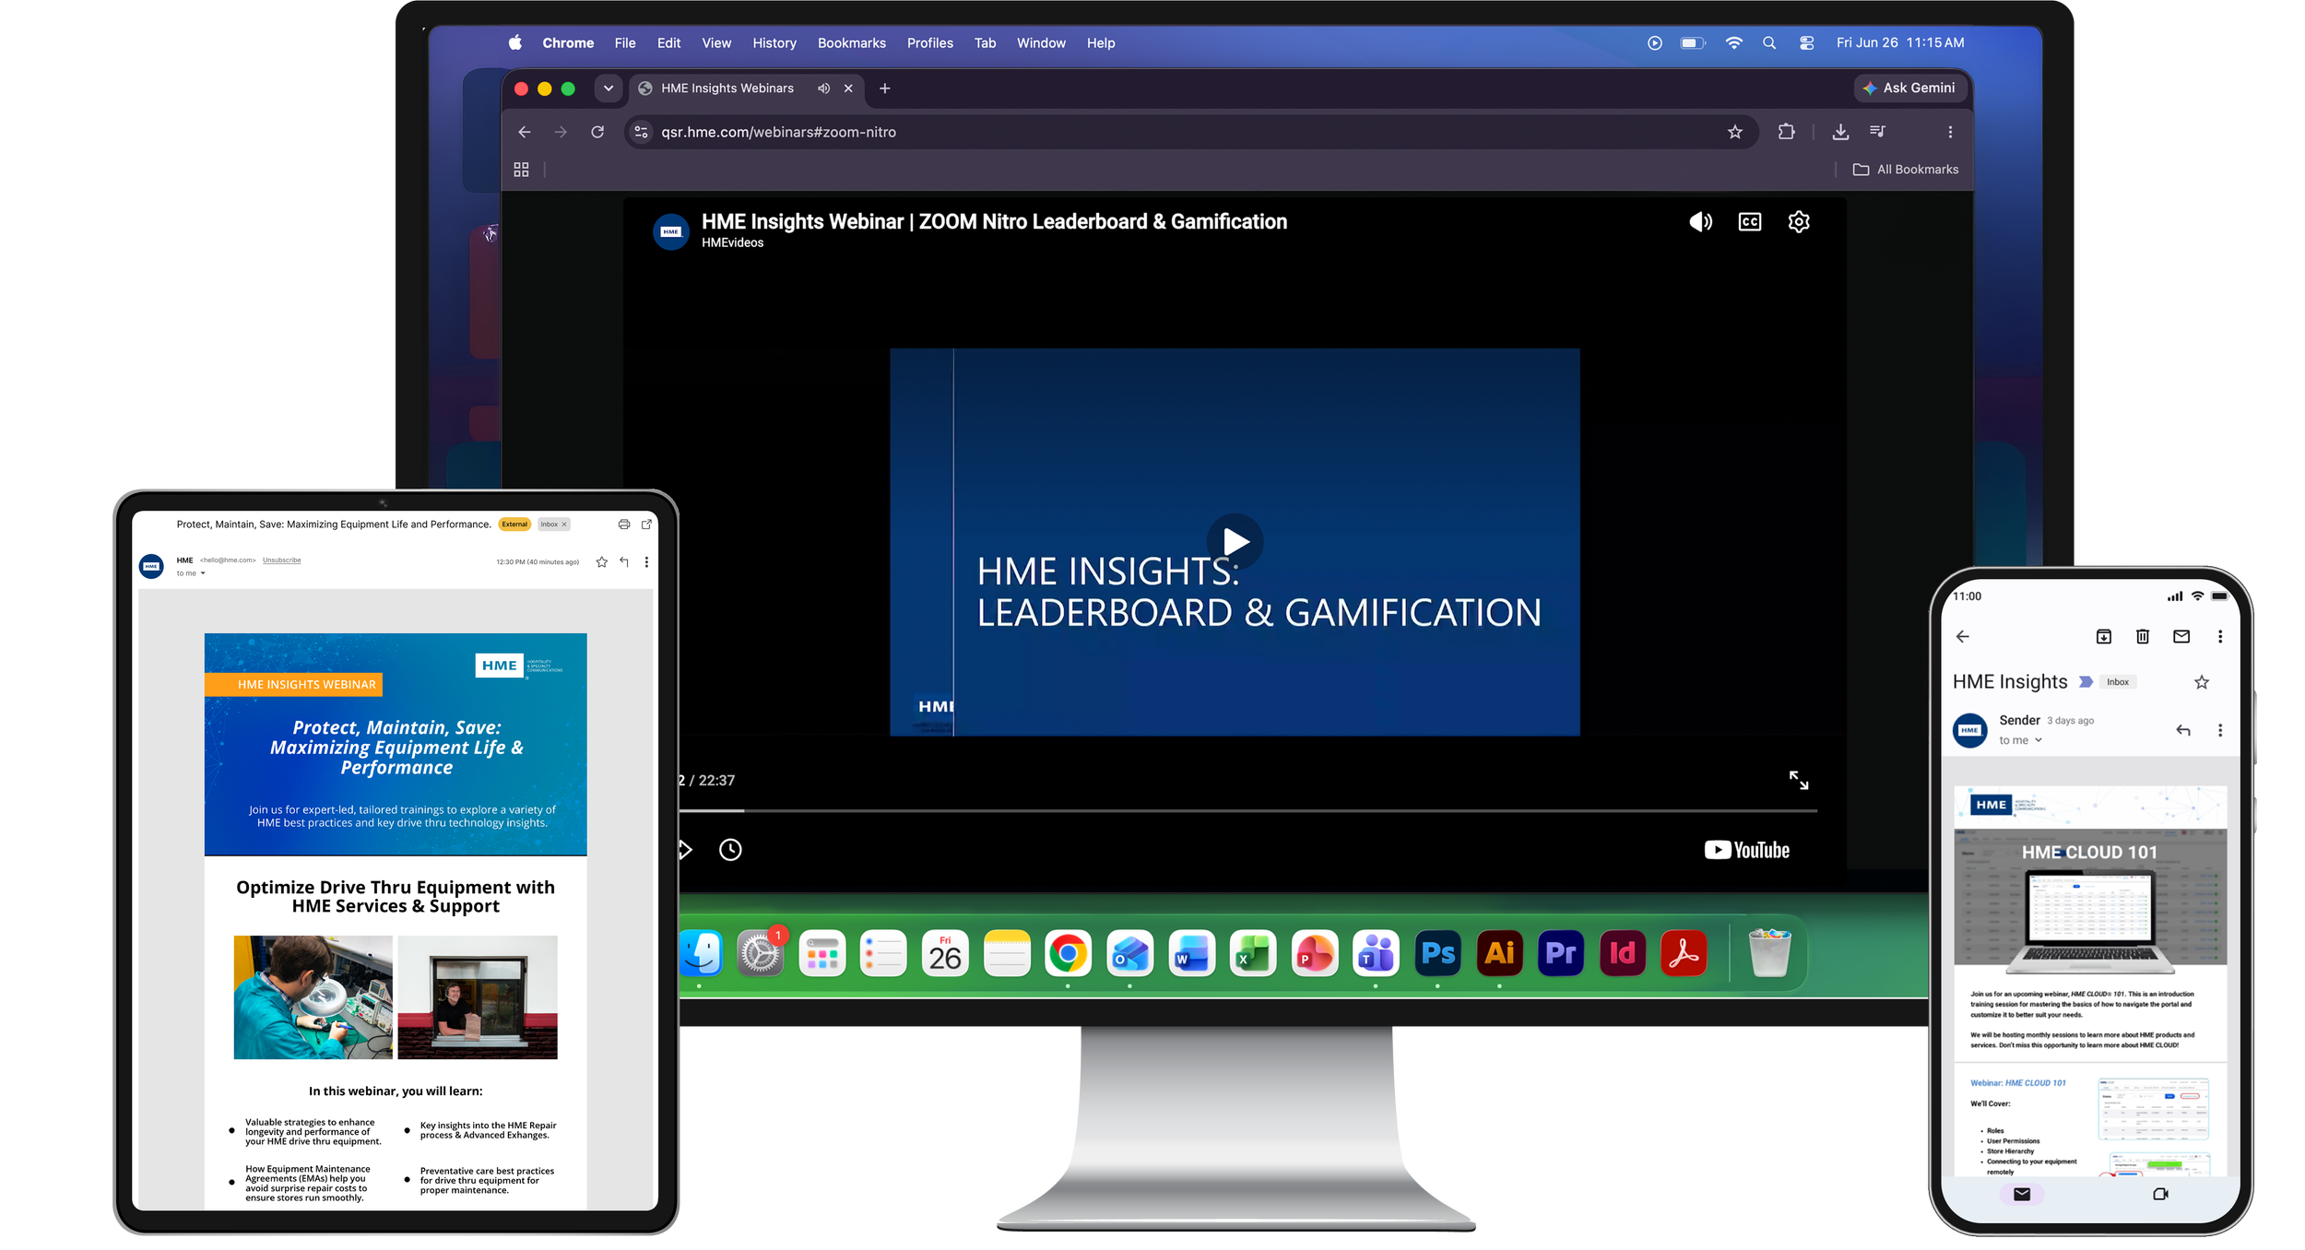Mute the HME Insights Webinars tab audio

(x=823, y=88)
